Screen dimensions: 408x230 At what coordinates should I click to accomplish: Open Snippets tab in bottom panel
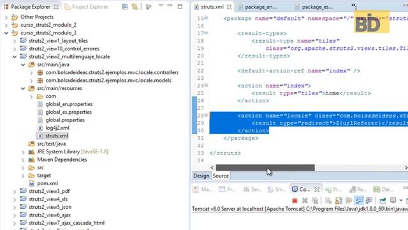tap(277, 189)
